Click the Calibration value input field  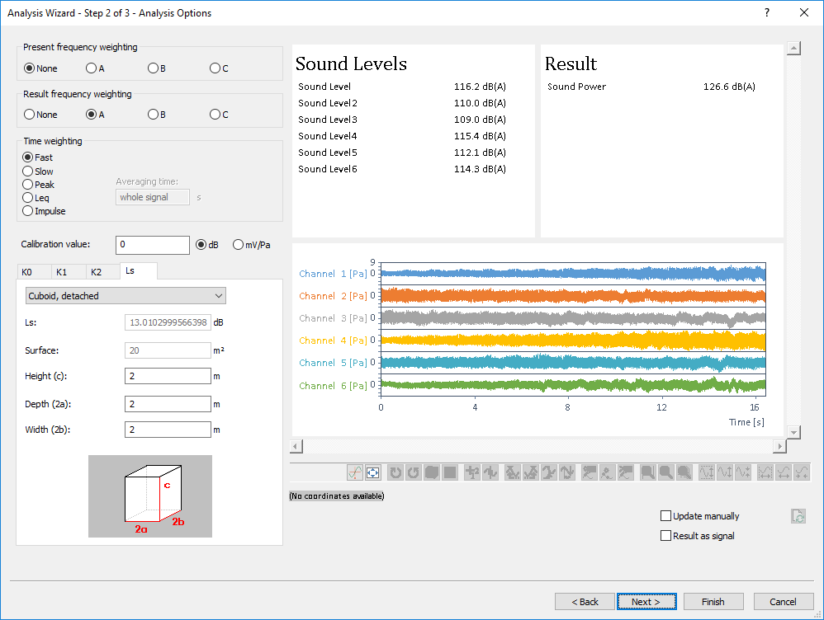(153, 245)
